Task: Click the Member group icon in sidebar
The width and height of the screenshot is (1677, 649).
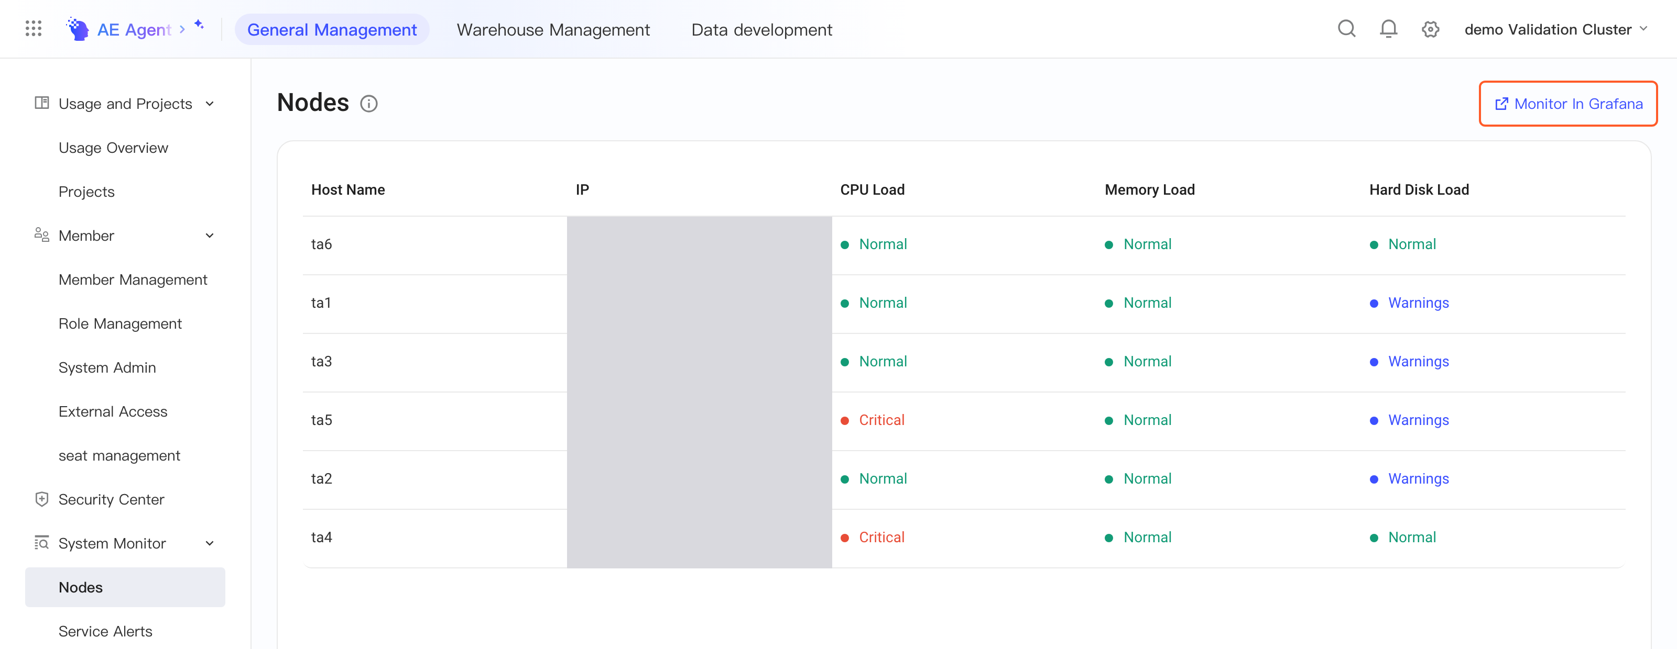Action: point(42,235)
